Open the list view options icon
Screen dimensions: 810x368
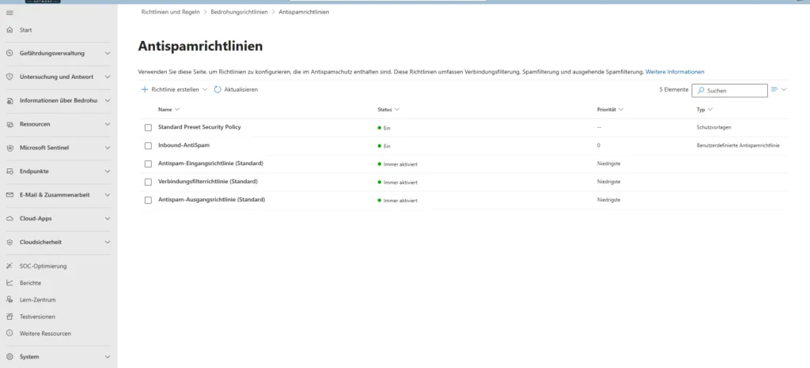click(775, 90)
